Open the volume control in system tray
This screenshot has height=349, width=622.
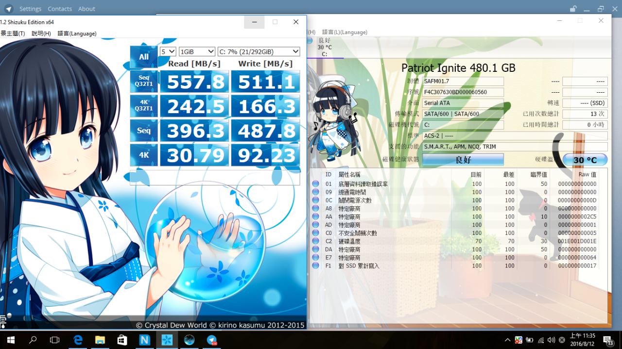pyautogui.click(x=551, y=340)
